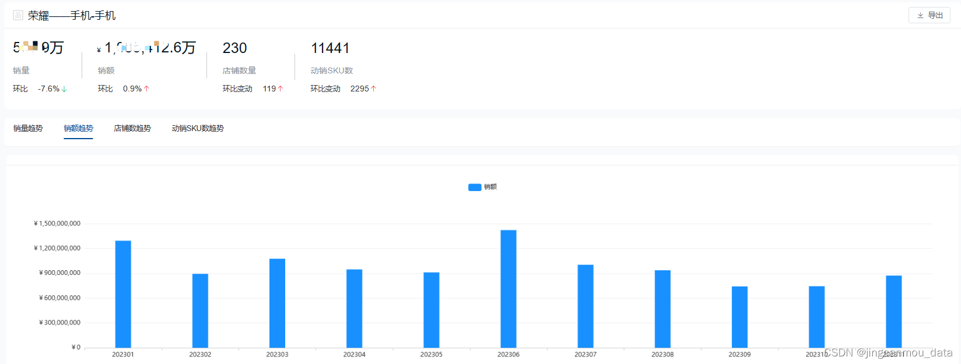
Task: Select the 202308 chart bar
Action: (x=662, y=309)
